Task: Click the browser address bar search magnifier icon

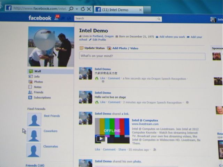Action: point(71,9)
